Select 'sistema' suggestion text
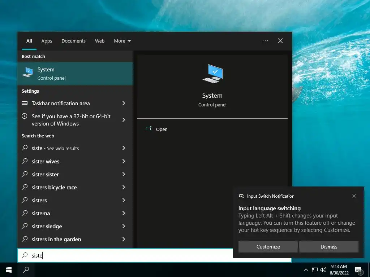Image resolution: width=370 pixels, height=277 pixels. 41,214
